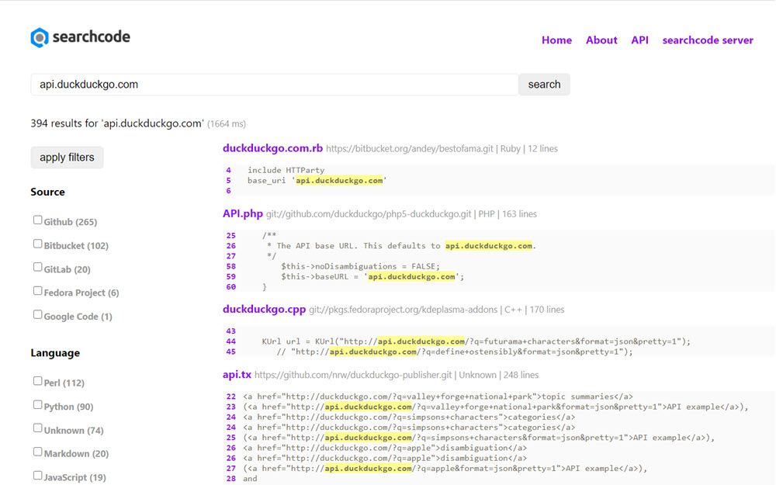Image resolution: width=776 pixels, height=485 pixels.
Task: Check the GitLab source filter
Action: (38, 267)
